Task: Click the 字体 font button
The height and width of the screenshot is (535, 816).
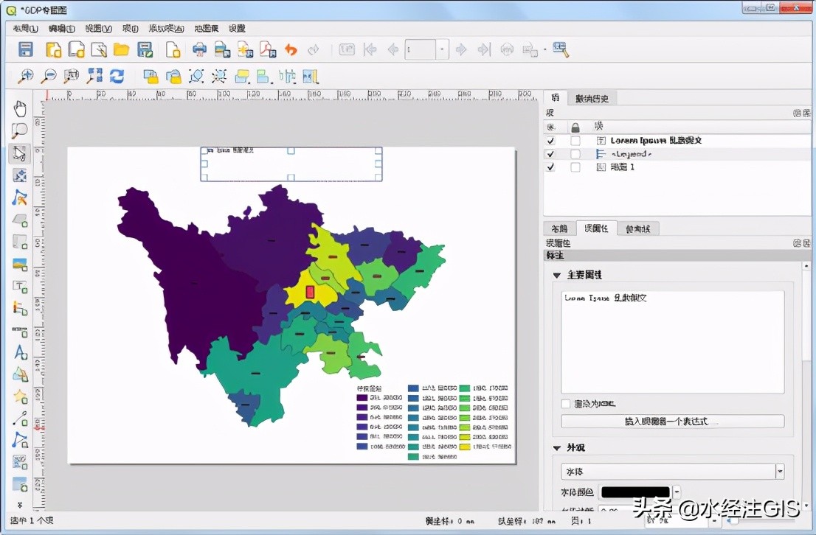Action: point(668,471)
